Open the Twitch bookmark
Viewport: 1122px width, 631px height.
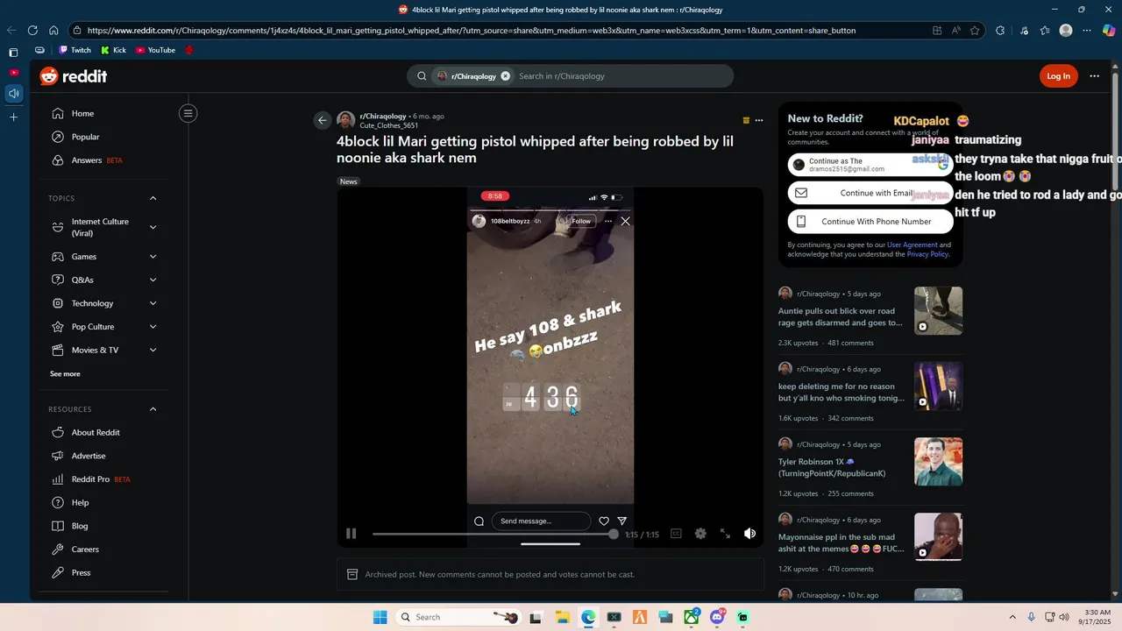[75, 50]
